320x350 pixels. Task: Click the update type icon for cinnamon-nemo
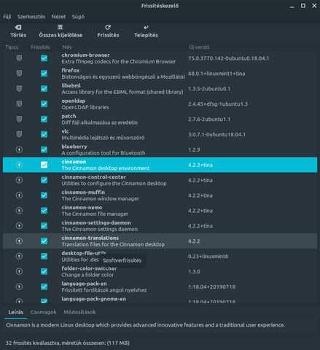tap(19, 211)
